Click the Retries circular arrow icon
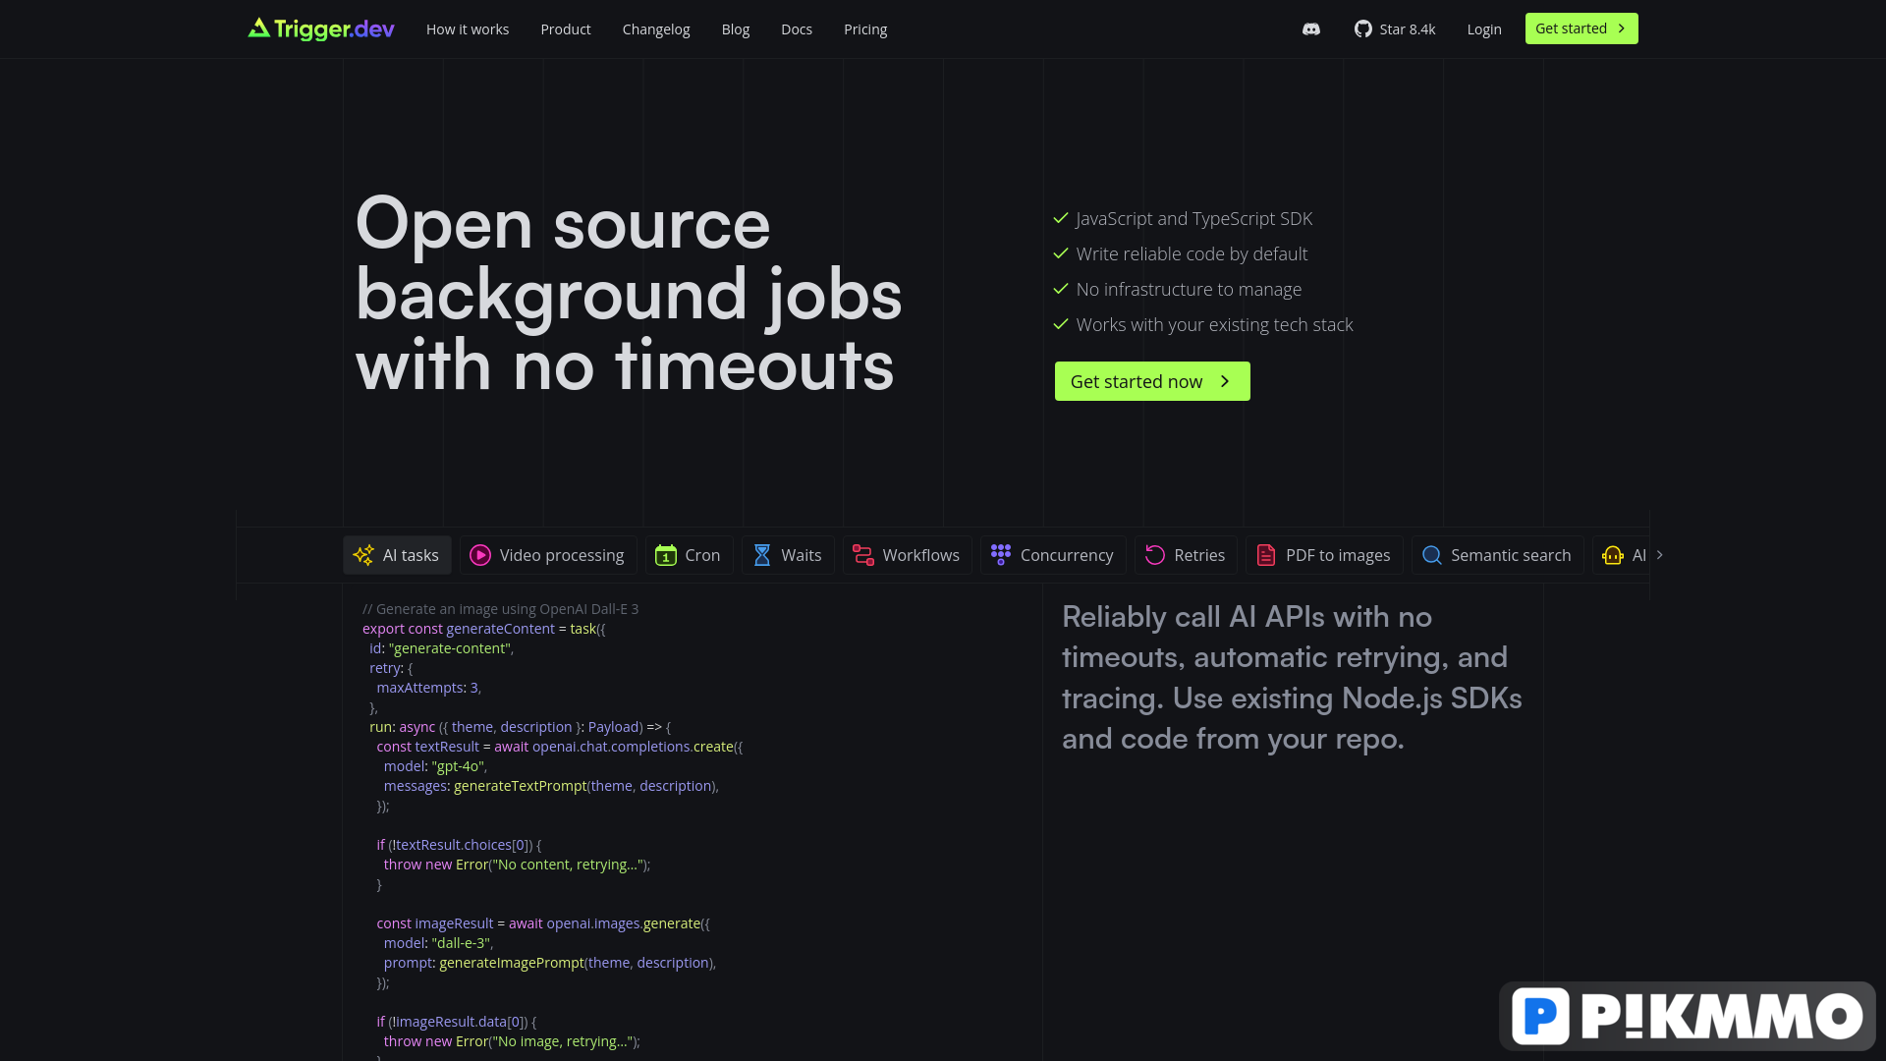This screenshot has width=1886, height=1061. (x=1155, y=555)
